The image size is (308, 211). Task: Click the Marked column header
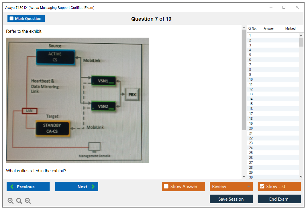pos(290,28)
